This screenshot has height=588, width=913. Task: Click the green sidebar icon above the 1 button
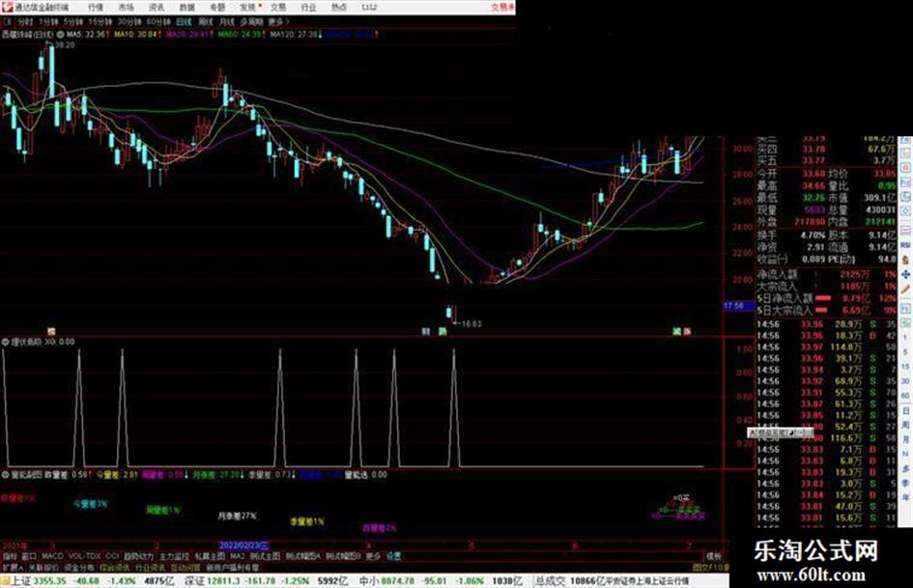(x=905, y=323)
